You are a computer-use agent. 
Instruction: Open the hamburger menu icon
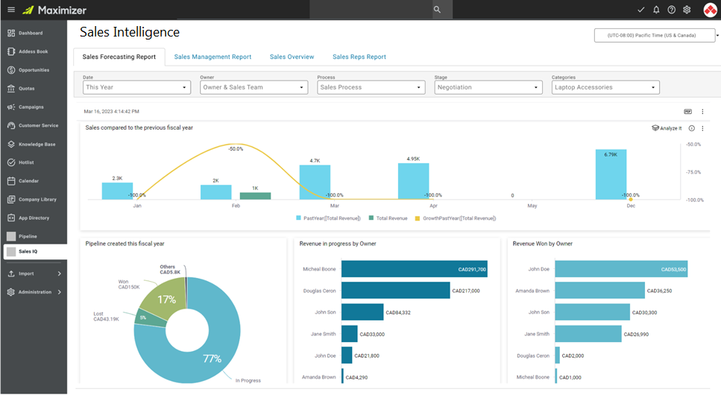tap(11, 10)
